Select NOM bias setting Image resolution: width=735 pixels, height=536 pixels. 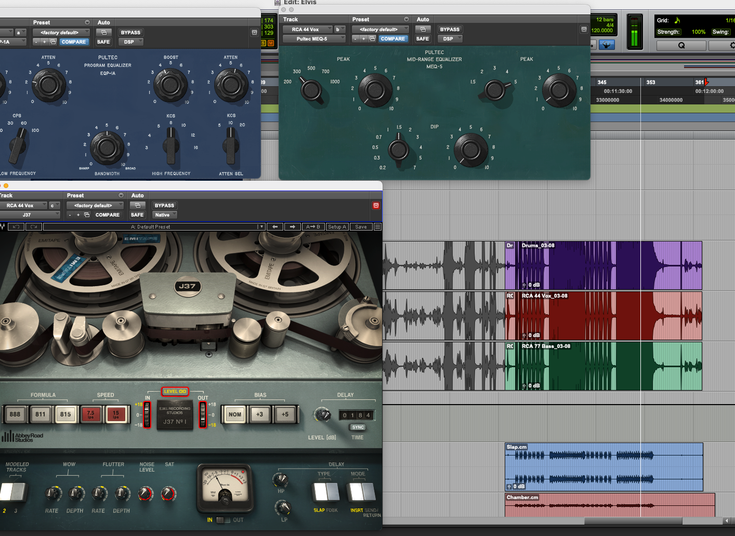pos(235,414)
